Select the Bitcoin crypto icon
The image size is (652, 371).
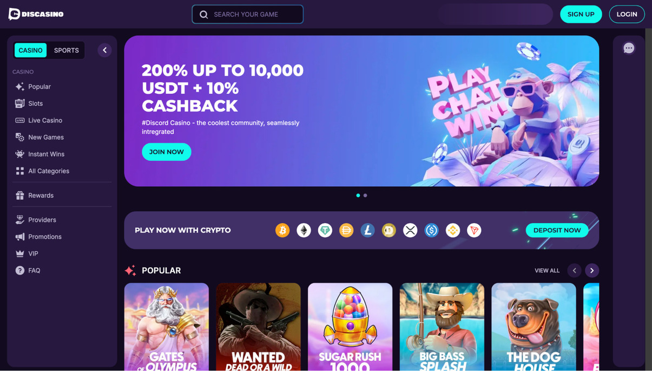pos(282,230)
